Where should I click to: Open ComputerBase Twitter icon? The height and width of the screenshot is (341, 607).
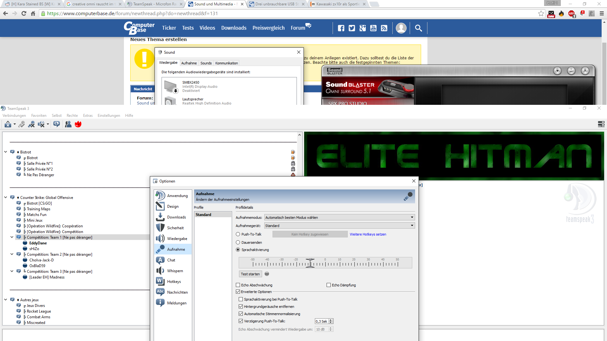pyautogui.click(x=352, y=28)
